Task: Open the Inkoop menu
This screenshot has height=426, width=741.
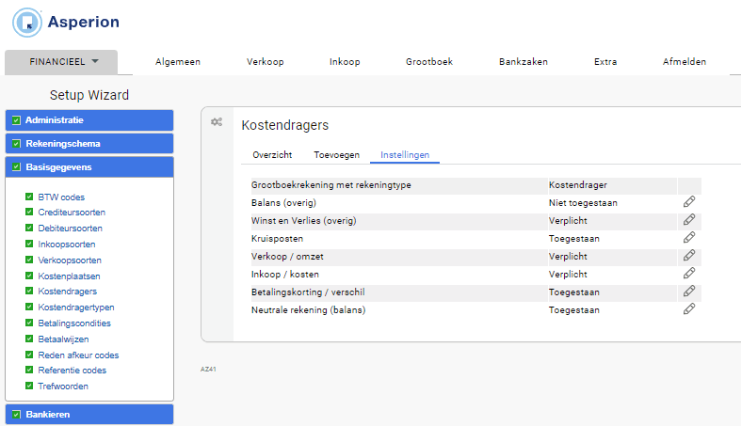Action: click(345, 62)
